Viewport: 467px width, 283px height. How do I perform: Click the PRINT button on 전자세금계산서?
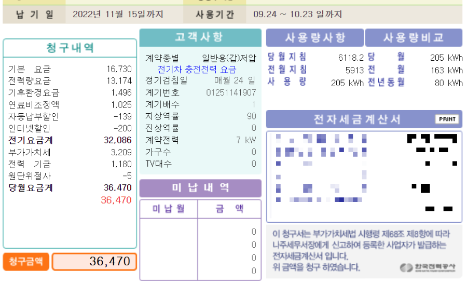coord(447,119)
